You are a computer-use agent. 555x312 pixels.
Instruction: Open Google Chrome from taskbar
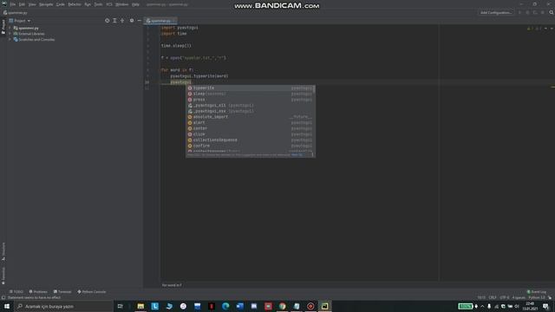[282, 306]
